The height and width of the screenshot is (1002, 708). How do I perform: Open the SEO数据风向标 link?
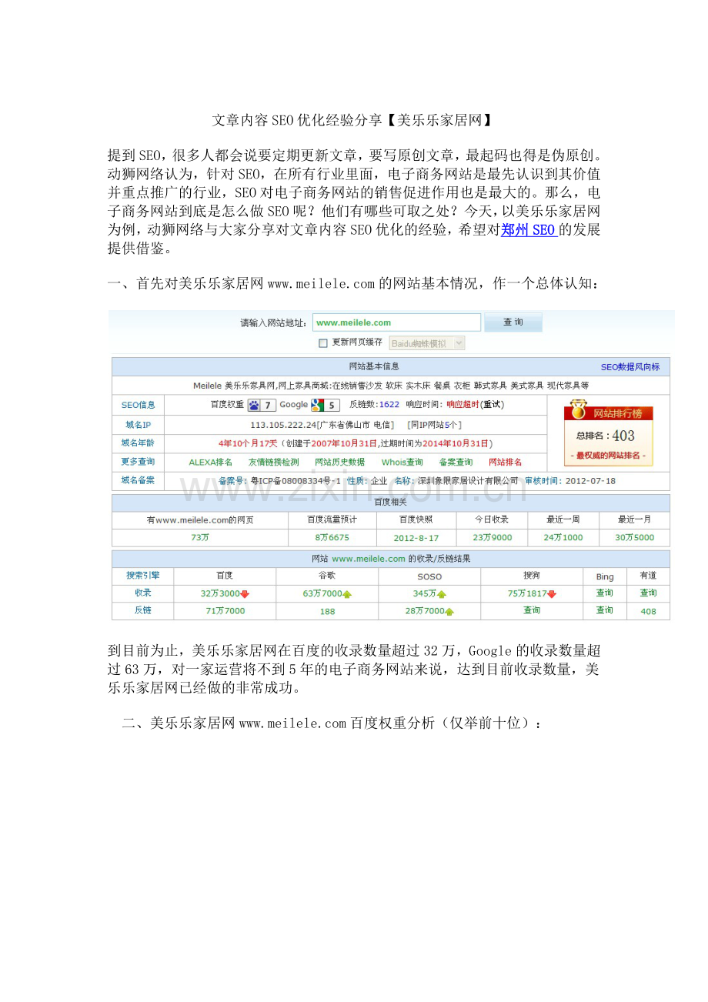tap(630, 367)
